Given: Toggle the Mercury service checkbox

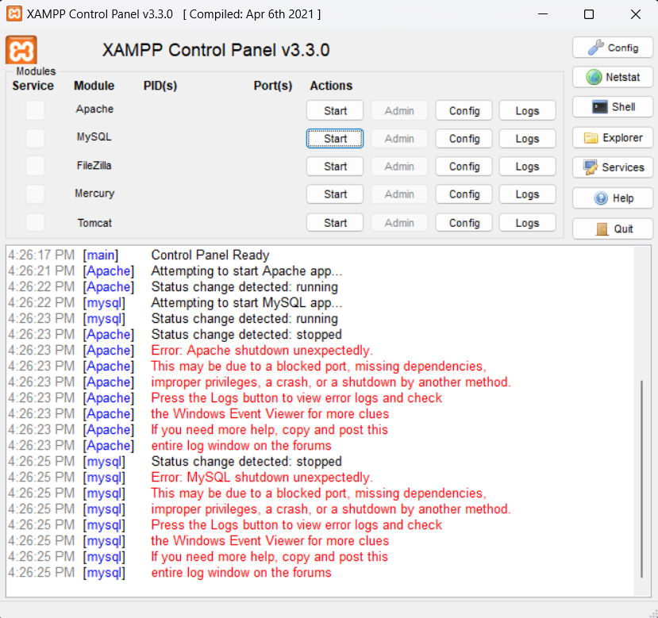Looking at the screenshot, I should 35,194.
